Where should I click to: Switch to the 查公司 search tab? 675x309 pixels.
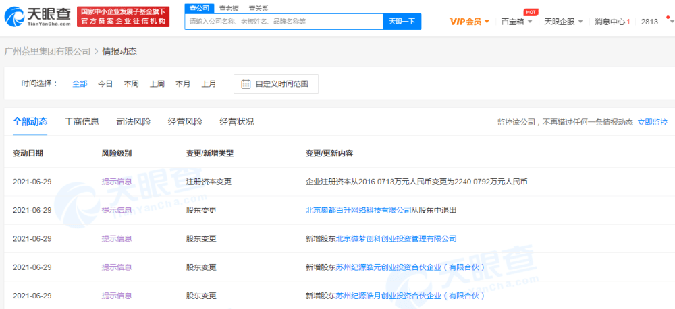199,8
